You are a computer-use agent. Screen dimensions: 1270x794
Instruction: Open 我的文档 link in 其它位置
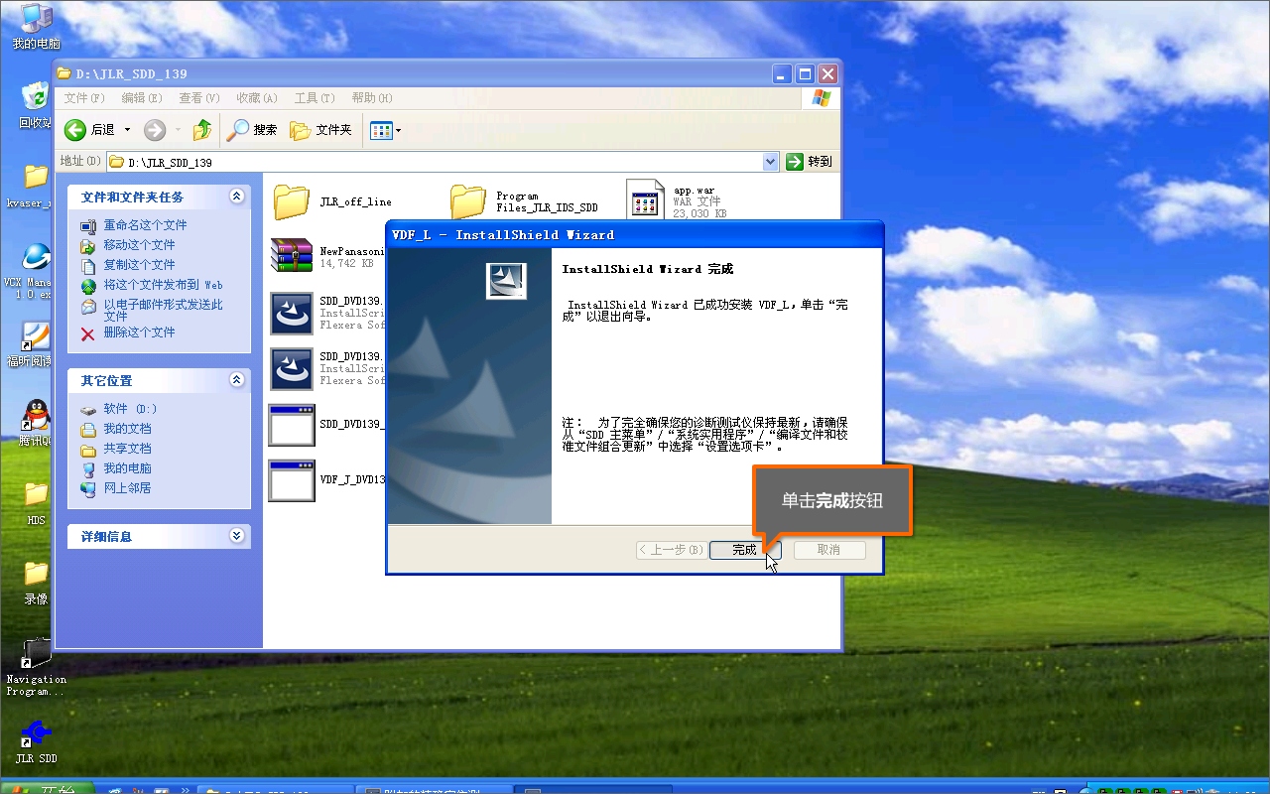(127, 429)
